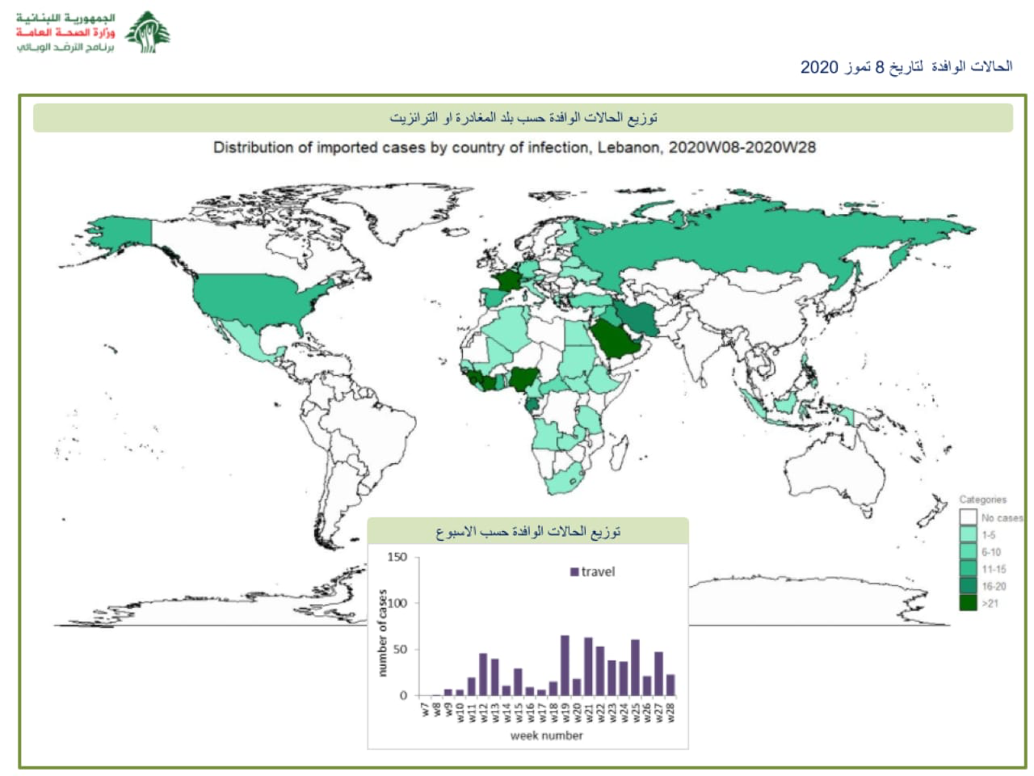1034x776 pixels.
Task: Select the w12 bar in the chart
Action: [483, 674]
